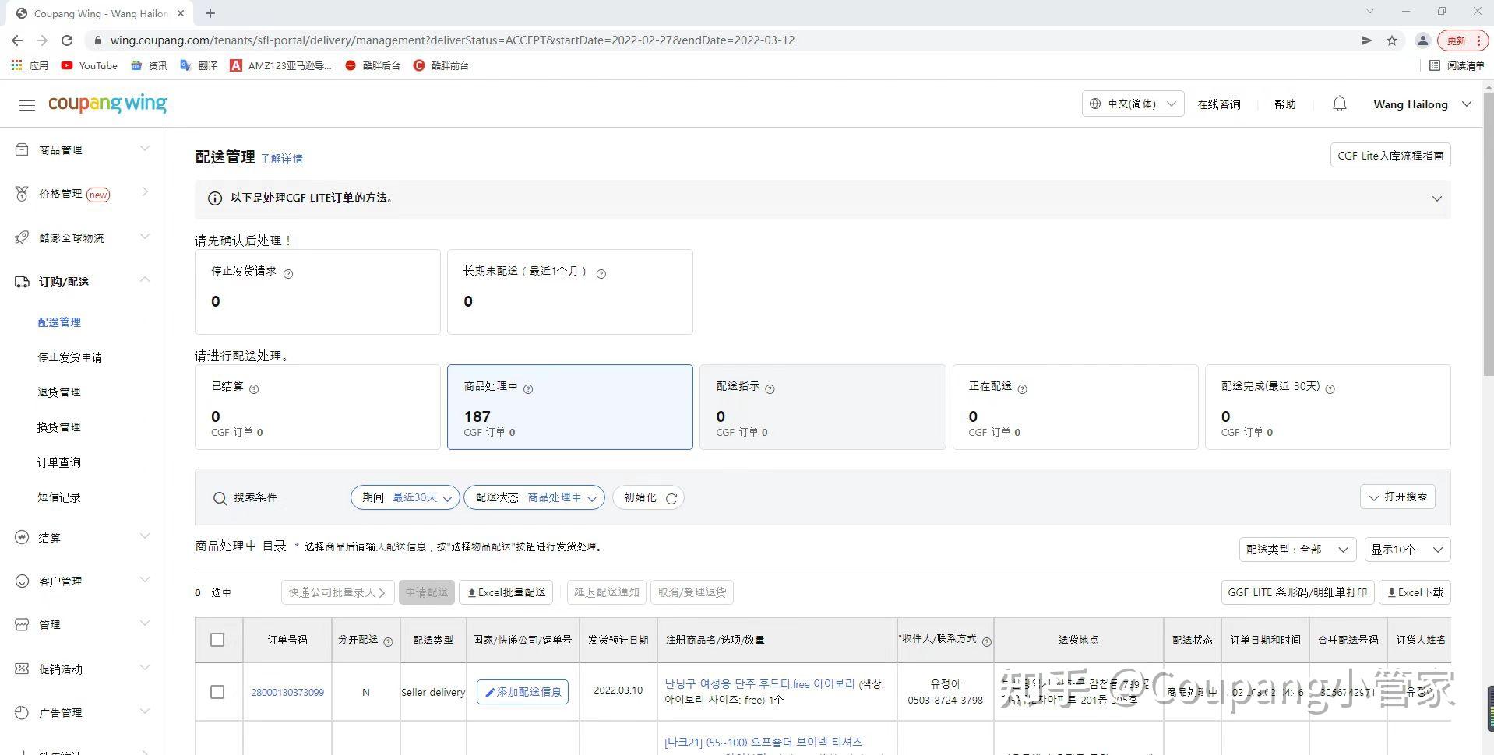The width and height of the screenshot is (1494, 755).
Task: Open the notification bell
Action: point(1339,104)
